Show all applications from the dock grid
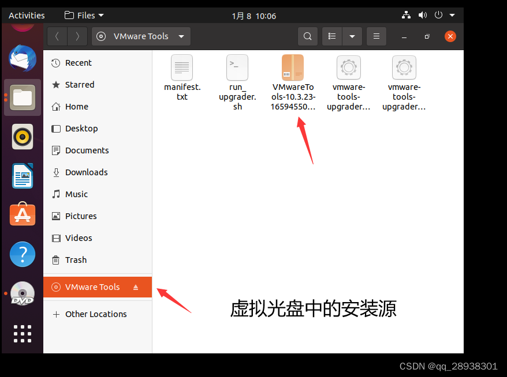The image size is (507, 377). click(22, 333)
